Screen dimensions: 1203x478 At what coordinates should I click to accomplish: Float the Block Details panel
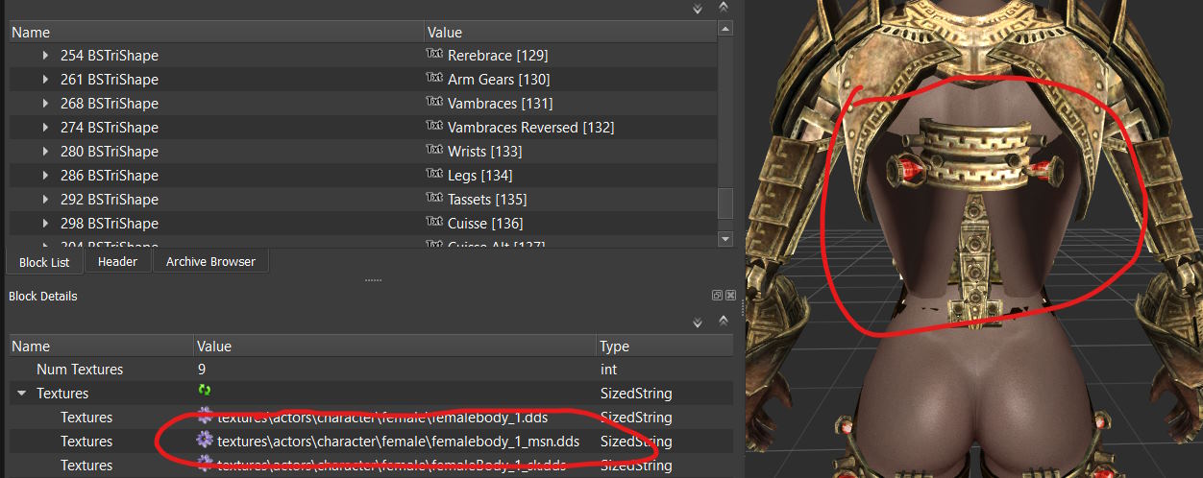coord(717,296)
